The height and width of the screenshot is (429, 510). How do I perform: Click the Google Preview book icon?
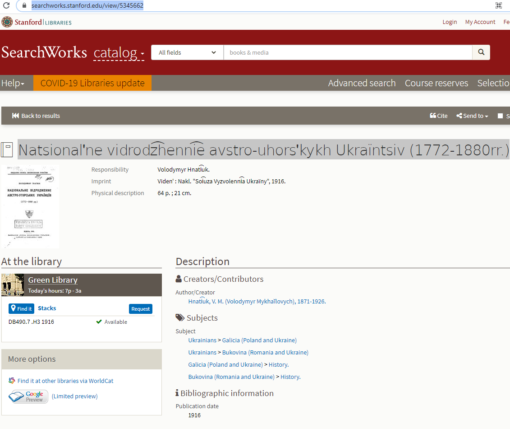click(x=28, y=396)
